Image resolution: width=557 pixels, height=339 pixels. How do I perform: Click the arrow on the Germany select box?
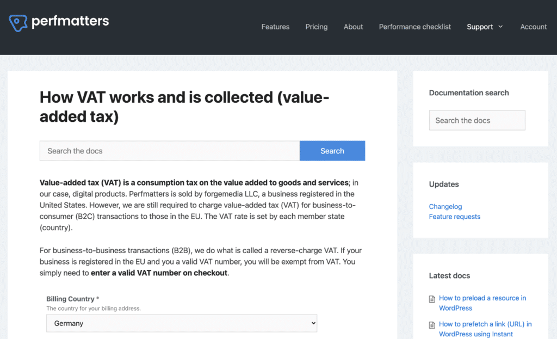313,323
